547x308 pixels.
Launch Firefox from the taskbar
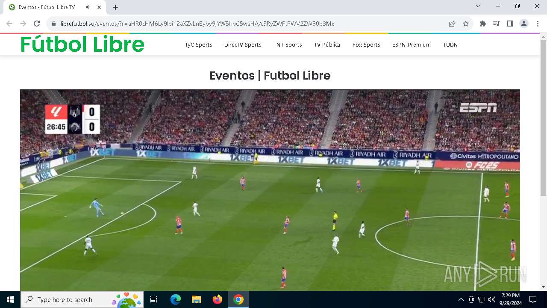(218, 299)
